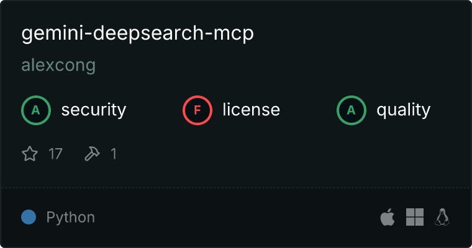This screenshot has height=248, width=472.
Task: Click empty footer area between Python and Apple icon
Action: 235,217
